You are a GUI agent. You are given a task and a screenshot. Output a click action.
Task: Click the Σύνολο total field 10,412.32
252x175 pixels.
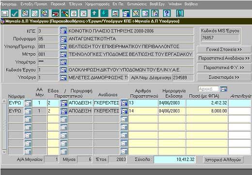pyautogui.click(x=174, y=160)
